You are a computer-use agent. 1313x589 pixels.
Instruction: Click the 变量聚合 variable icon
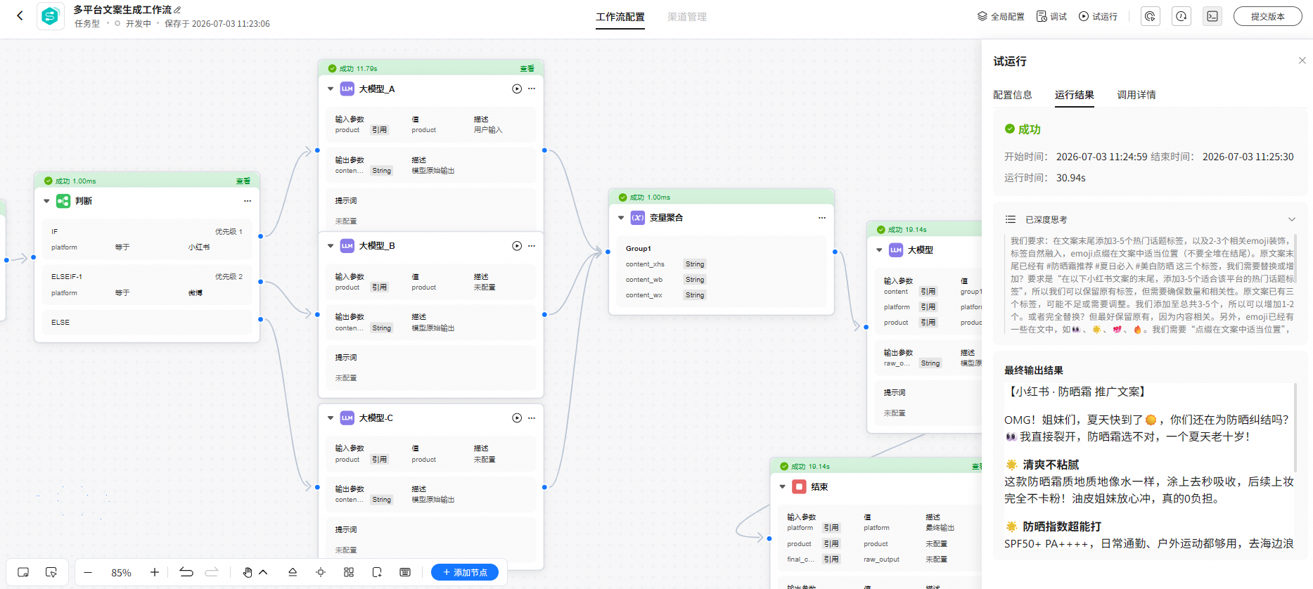pyautogui.click(x=638, y=218)
